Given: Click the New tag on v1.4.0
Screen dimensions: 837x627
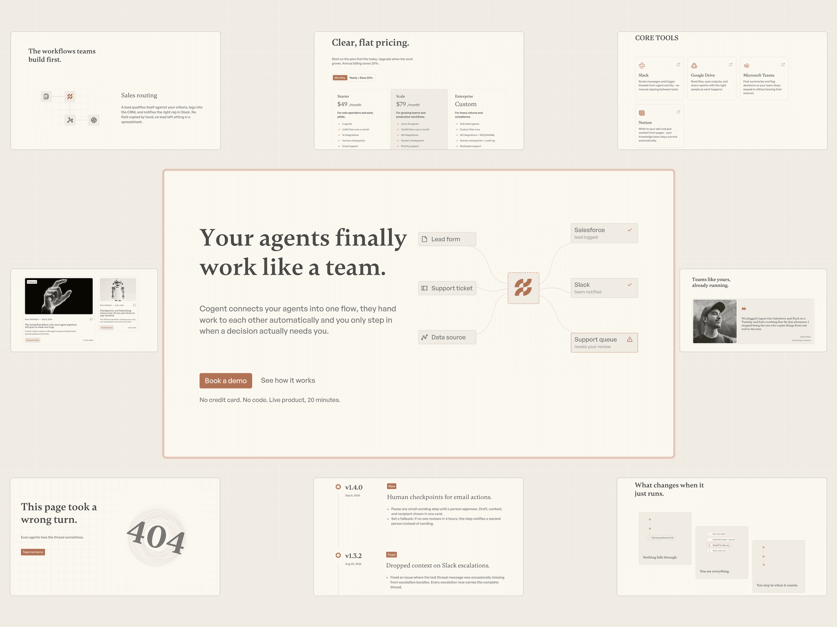Looking at the screenshot, I should pos(392,486).
